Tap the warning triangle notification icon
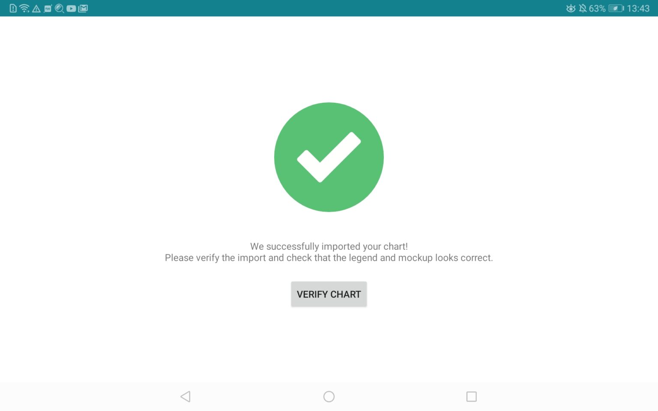This screenshot has width=658, height=411. tap(36, 9)
